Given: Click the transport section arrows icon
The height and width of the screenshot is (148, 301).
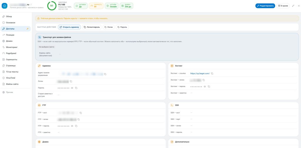Looking at the screenshot, I should click(40, 37).
